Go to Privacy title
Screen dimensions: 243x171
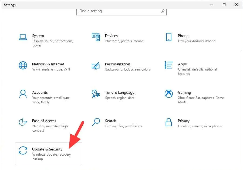[x=184, y=121]
